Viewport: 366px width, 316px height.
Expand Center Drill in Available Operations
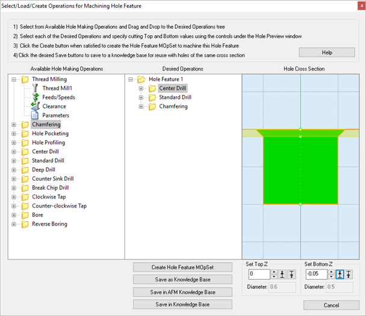(14, 152)
